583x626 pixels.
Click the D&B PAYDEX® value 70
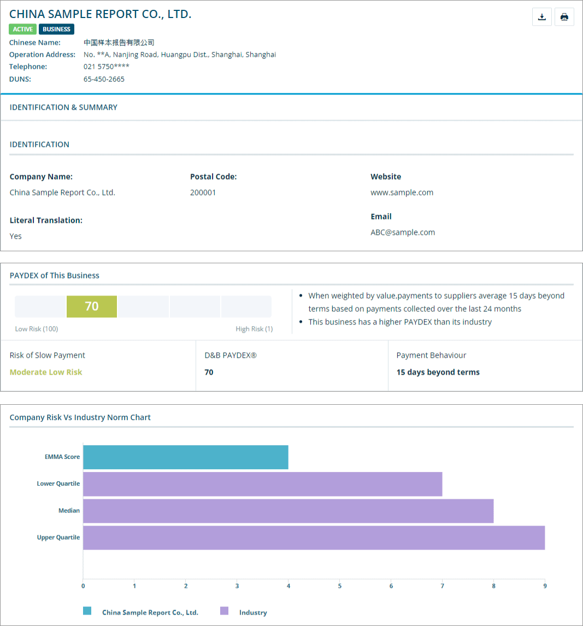click(209, 372)
